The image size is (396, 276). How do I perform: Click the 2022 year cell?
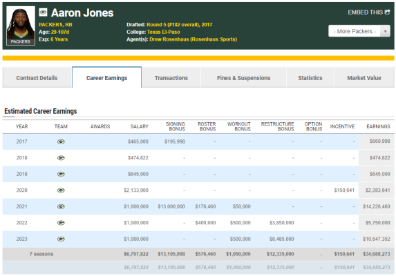(x=21, y=223)
